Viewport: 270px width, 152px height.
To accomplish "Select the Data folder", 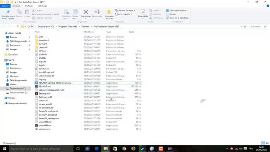I will (x=41, y=37).
